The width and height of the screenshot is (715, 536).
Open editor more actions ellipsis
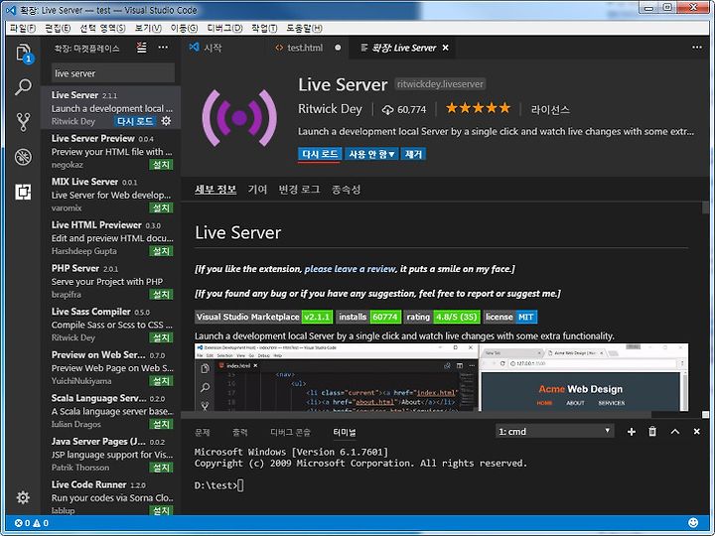coord(697,48)
